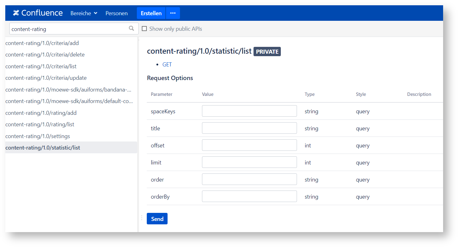The image size is (458, 247).
Task: Click the Confluence logo icon
Action: (x=16, y=13)
